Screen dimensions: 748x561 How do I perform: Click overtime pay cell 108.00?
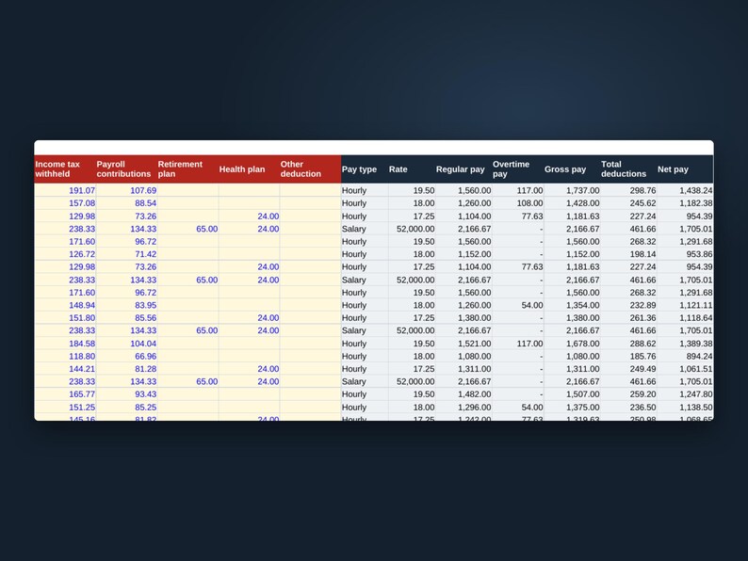tap(518, 203)
